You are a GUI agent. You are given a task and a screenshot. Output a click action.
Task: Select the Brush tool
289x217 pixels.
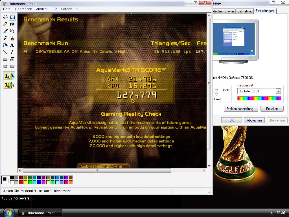point(12,38)
